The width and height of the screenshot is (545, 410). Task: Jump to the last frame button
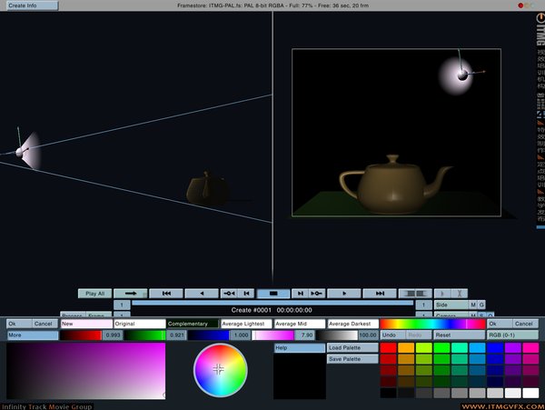coord(380,294)
